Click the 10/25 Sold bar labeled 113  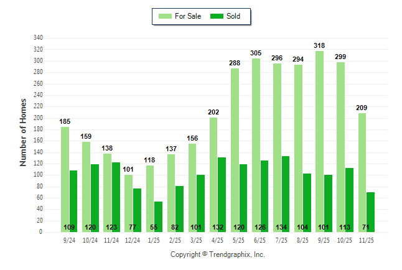350,200
